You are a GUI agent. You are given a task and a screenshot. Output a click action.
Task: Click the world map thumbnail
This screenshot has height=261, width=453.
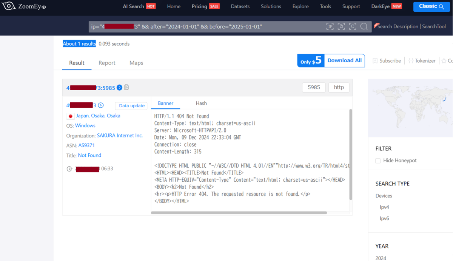410,108
